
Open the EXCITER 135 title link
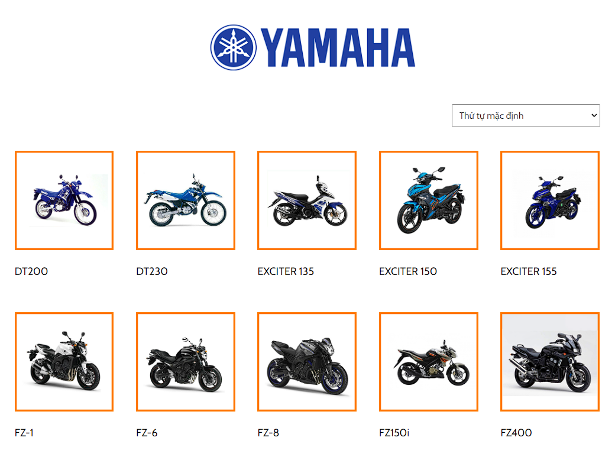[x=286, y=271]
